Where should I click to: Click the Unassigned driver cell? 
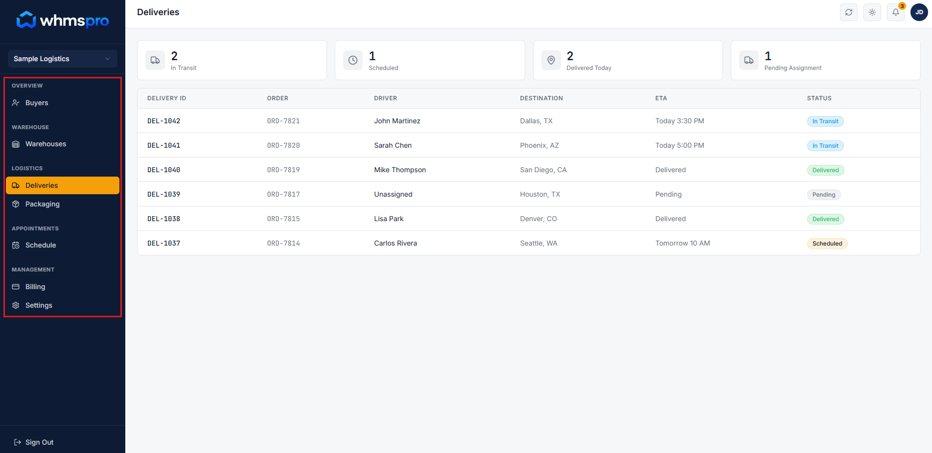(x=394, y=194)
